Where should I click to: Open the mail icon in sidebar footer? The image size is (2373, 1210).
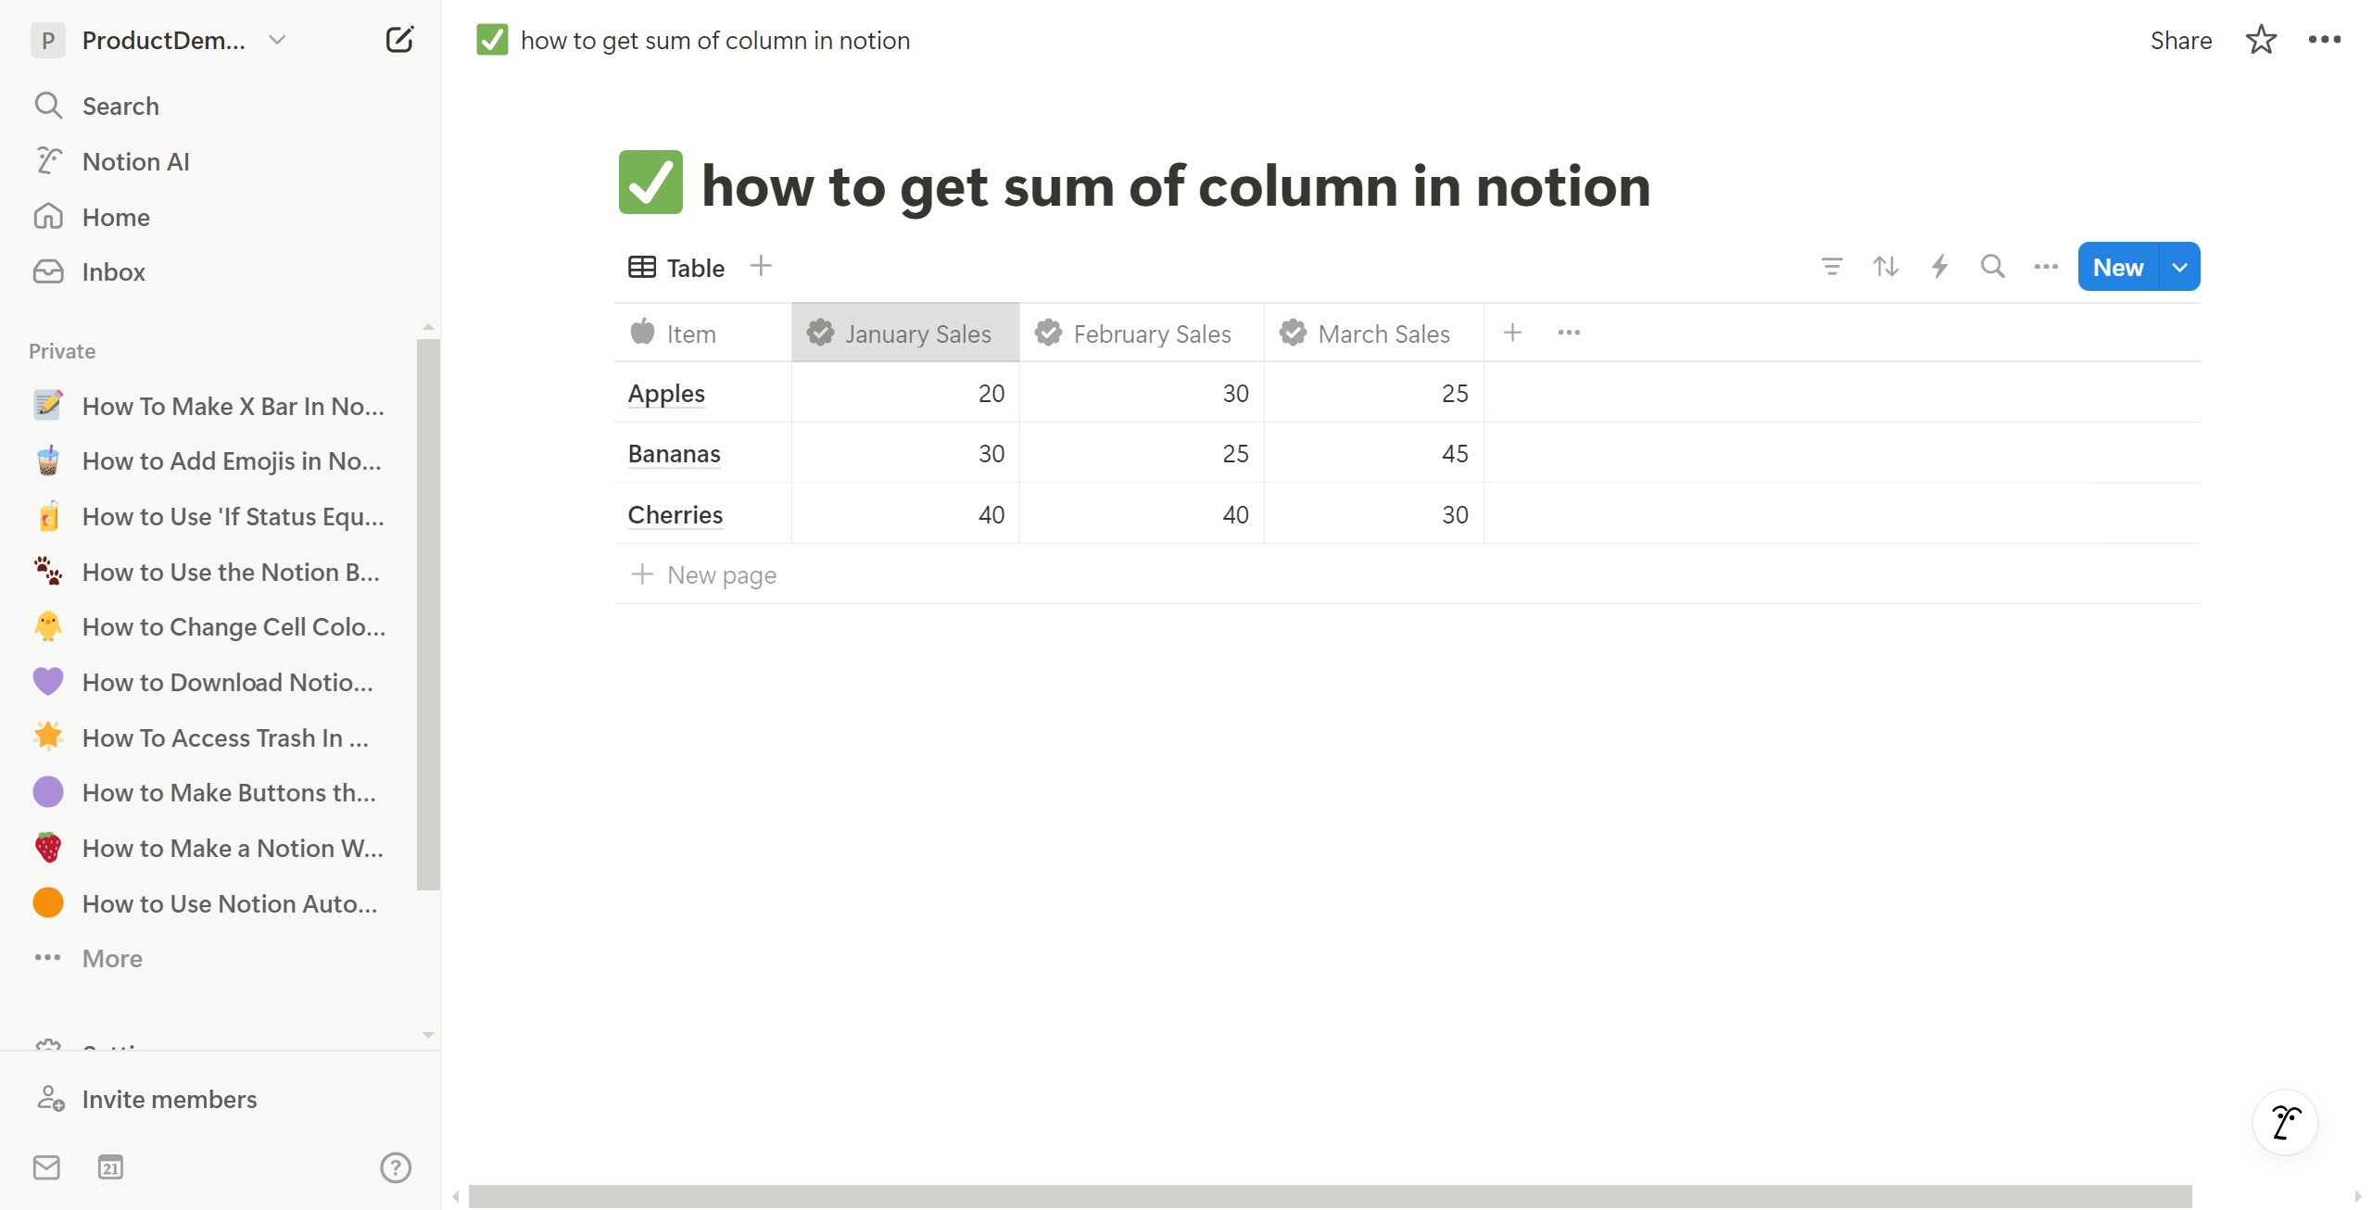point(46,1167)
